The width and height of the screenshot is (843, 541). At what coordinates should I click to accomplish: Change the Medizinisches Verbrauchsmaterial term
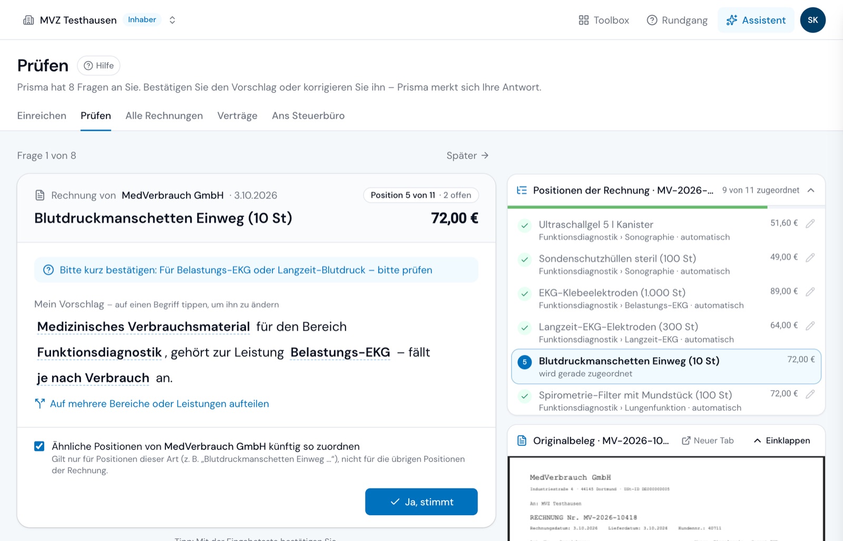point(143,327)
